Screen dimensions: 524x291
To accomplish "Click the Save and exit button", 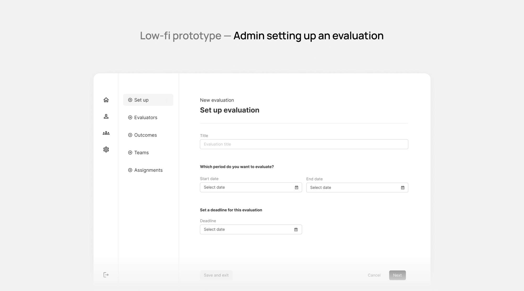I will [216, 275].
